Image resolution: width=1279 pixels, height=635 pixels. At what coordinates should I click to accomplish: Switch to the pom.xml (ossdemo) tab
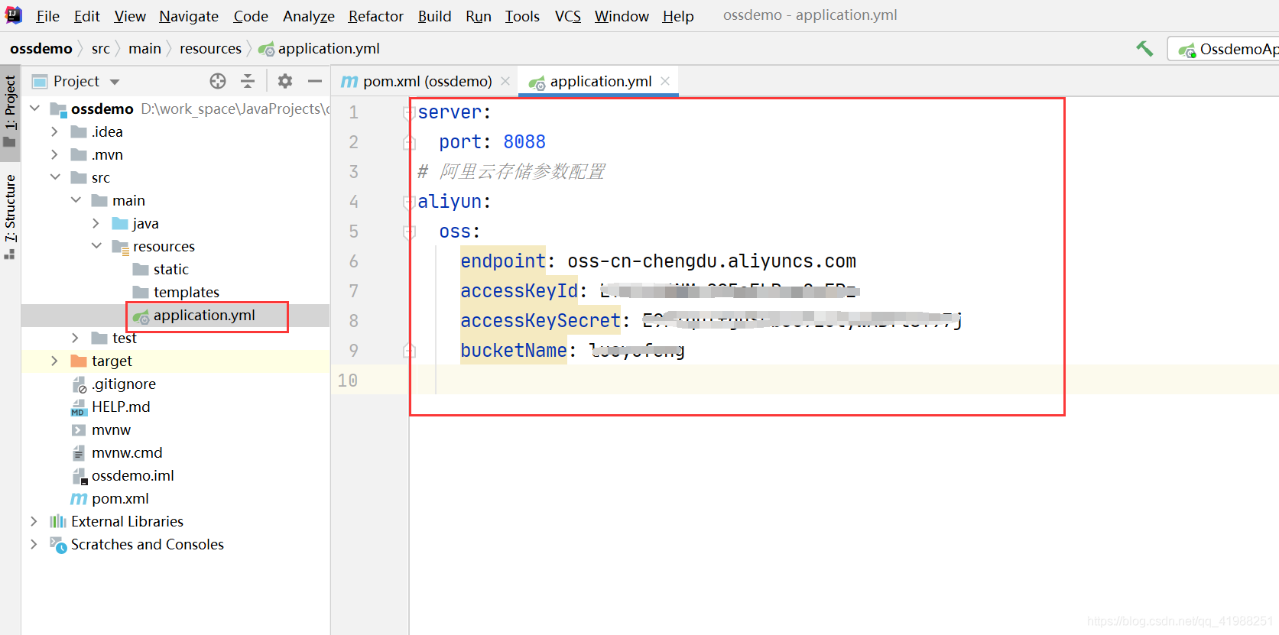[x=427, y=81]
